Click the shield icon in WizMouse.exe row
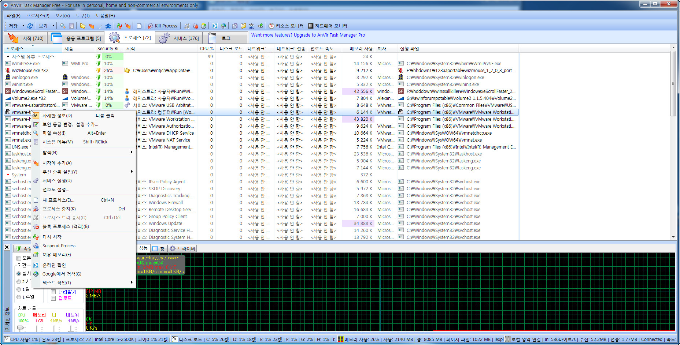 point(98,71)
